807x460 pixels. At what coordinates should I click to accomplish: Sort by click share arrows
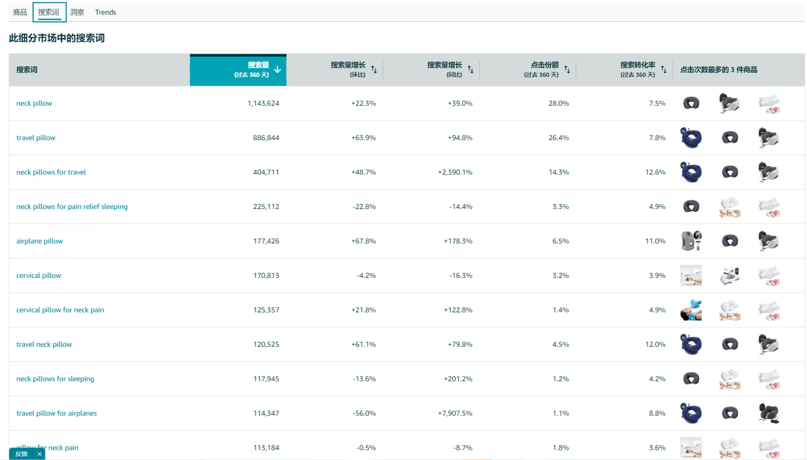tap(567, 69)
